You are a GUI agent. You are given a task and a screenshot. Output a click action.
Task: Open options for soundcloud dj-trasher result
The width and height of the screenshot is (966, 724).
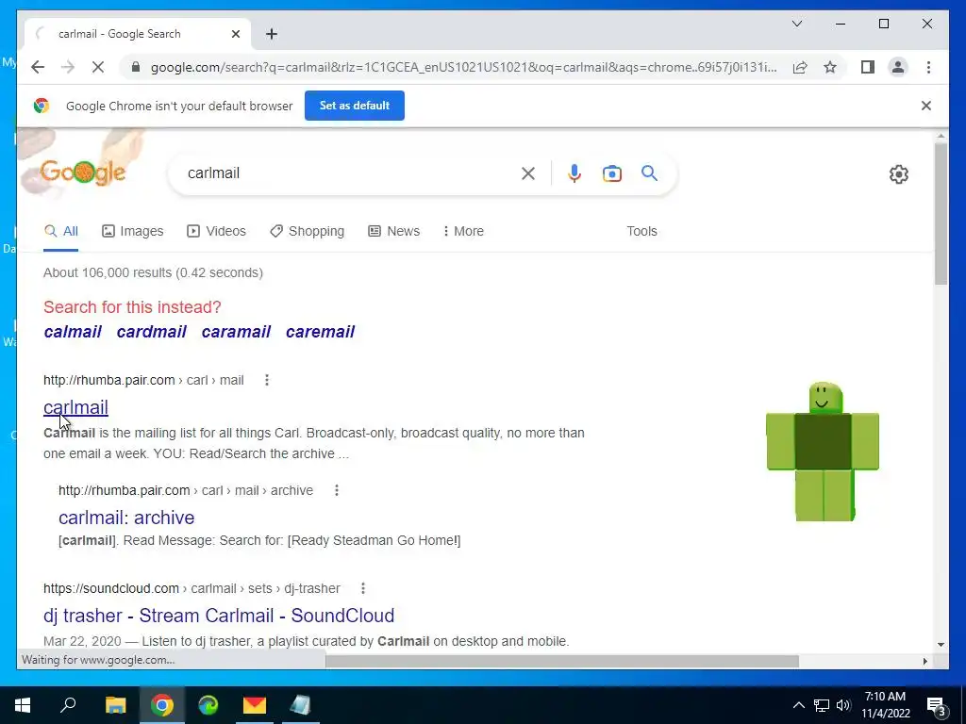[x=363, y=588]
